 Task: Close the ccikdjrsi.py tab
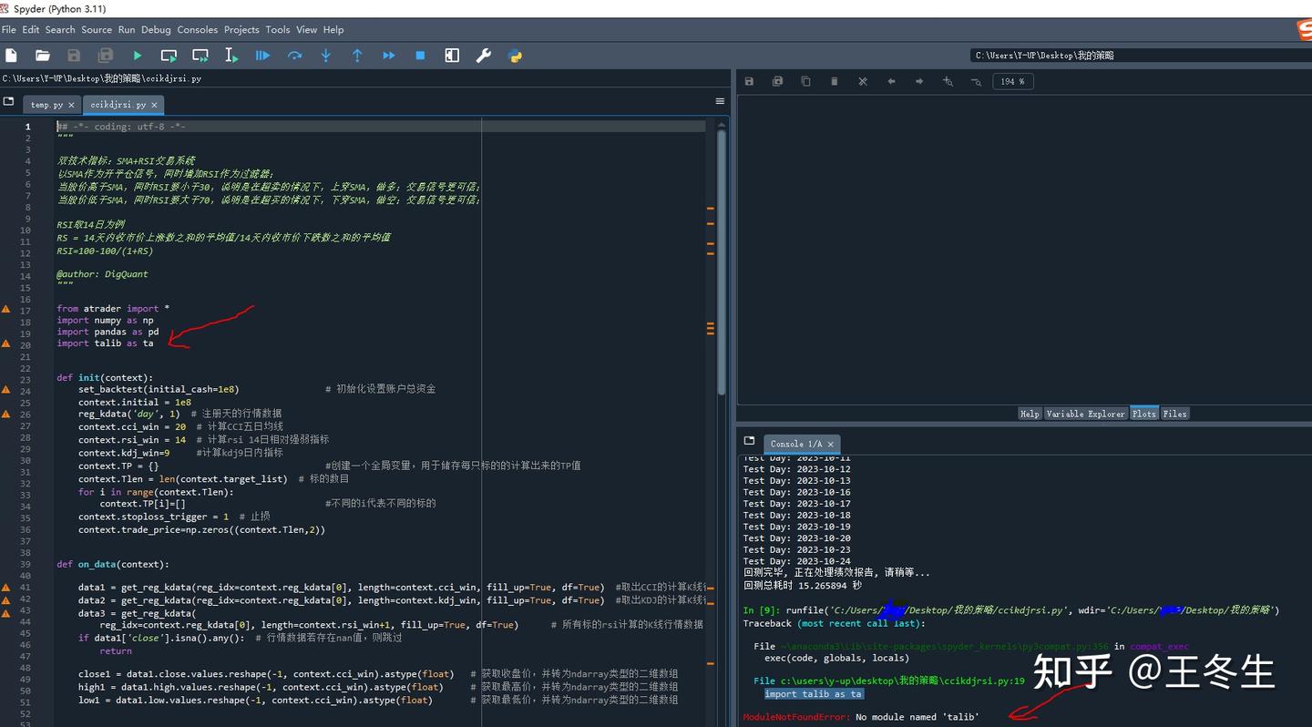click(155, 105)
